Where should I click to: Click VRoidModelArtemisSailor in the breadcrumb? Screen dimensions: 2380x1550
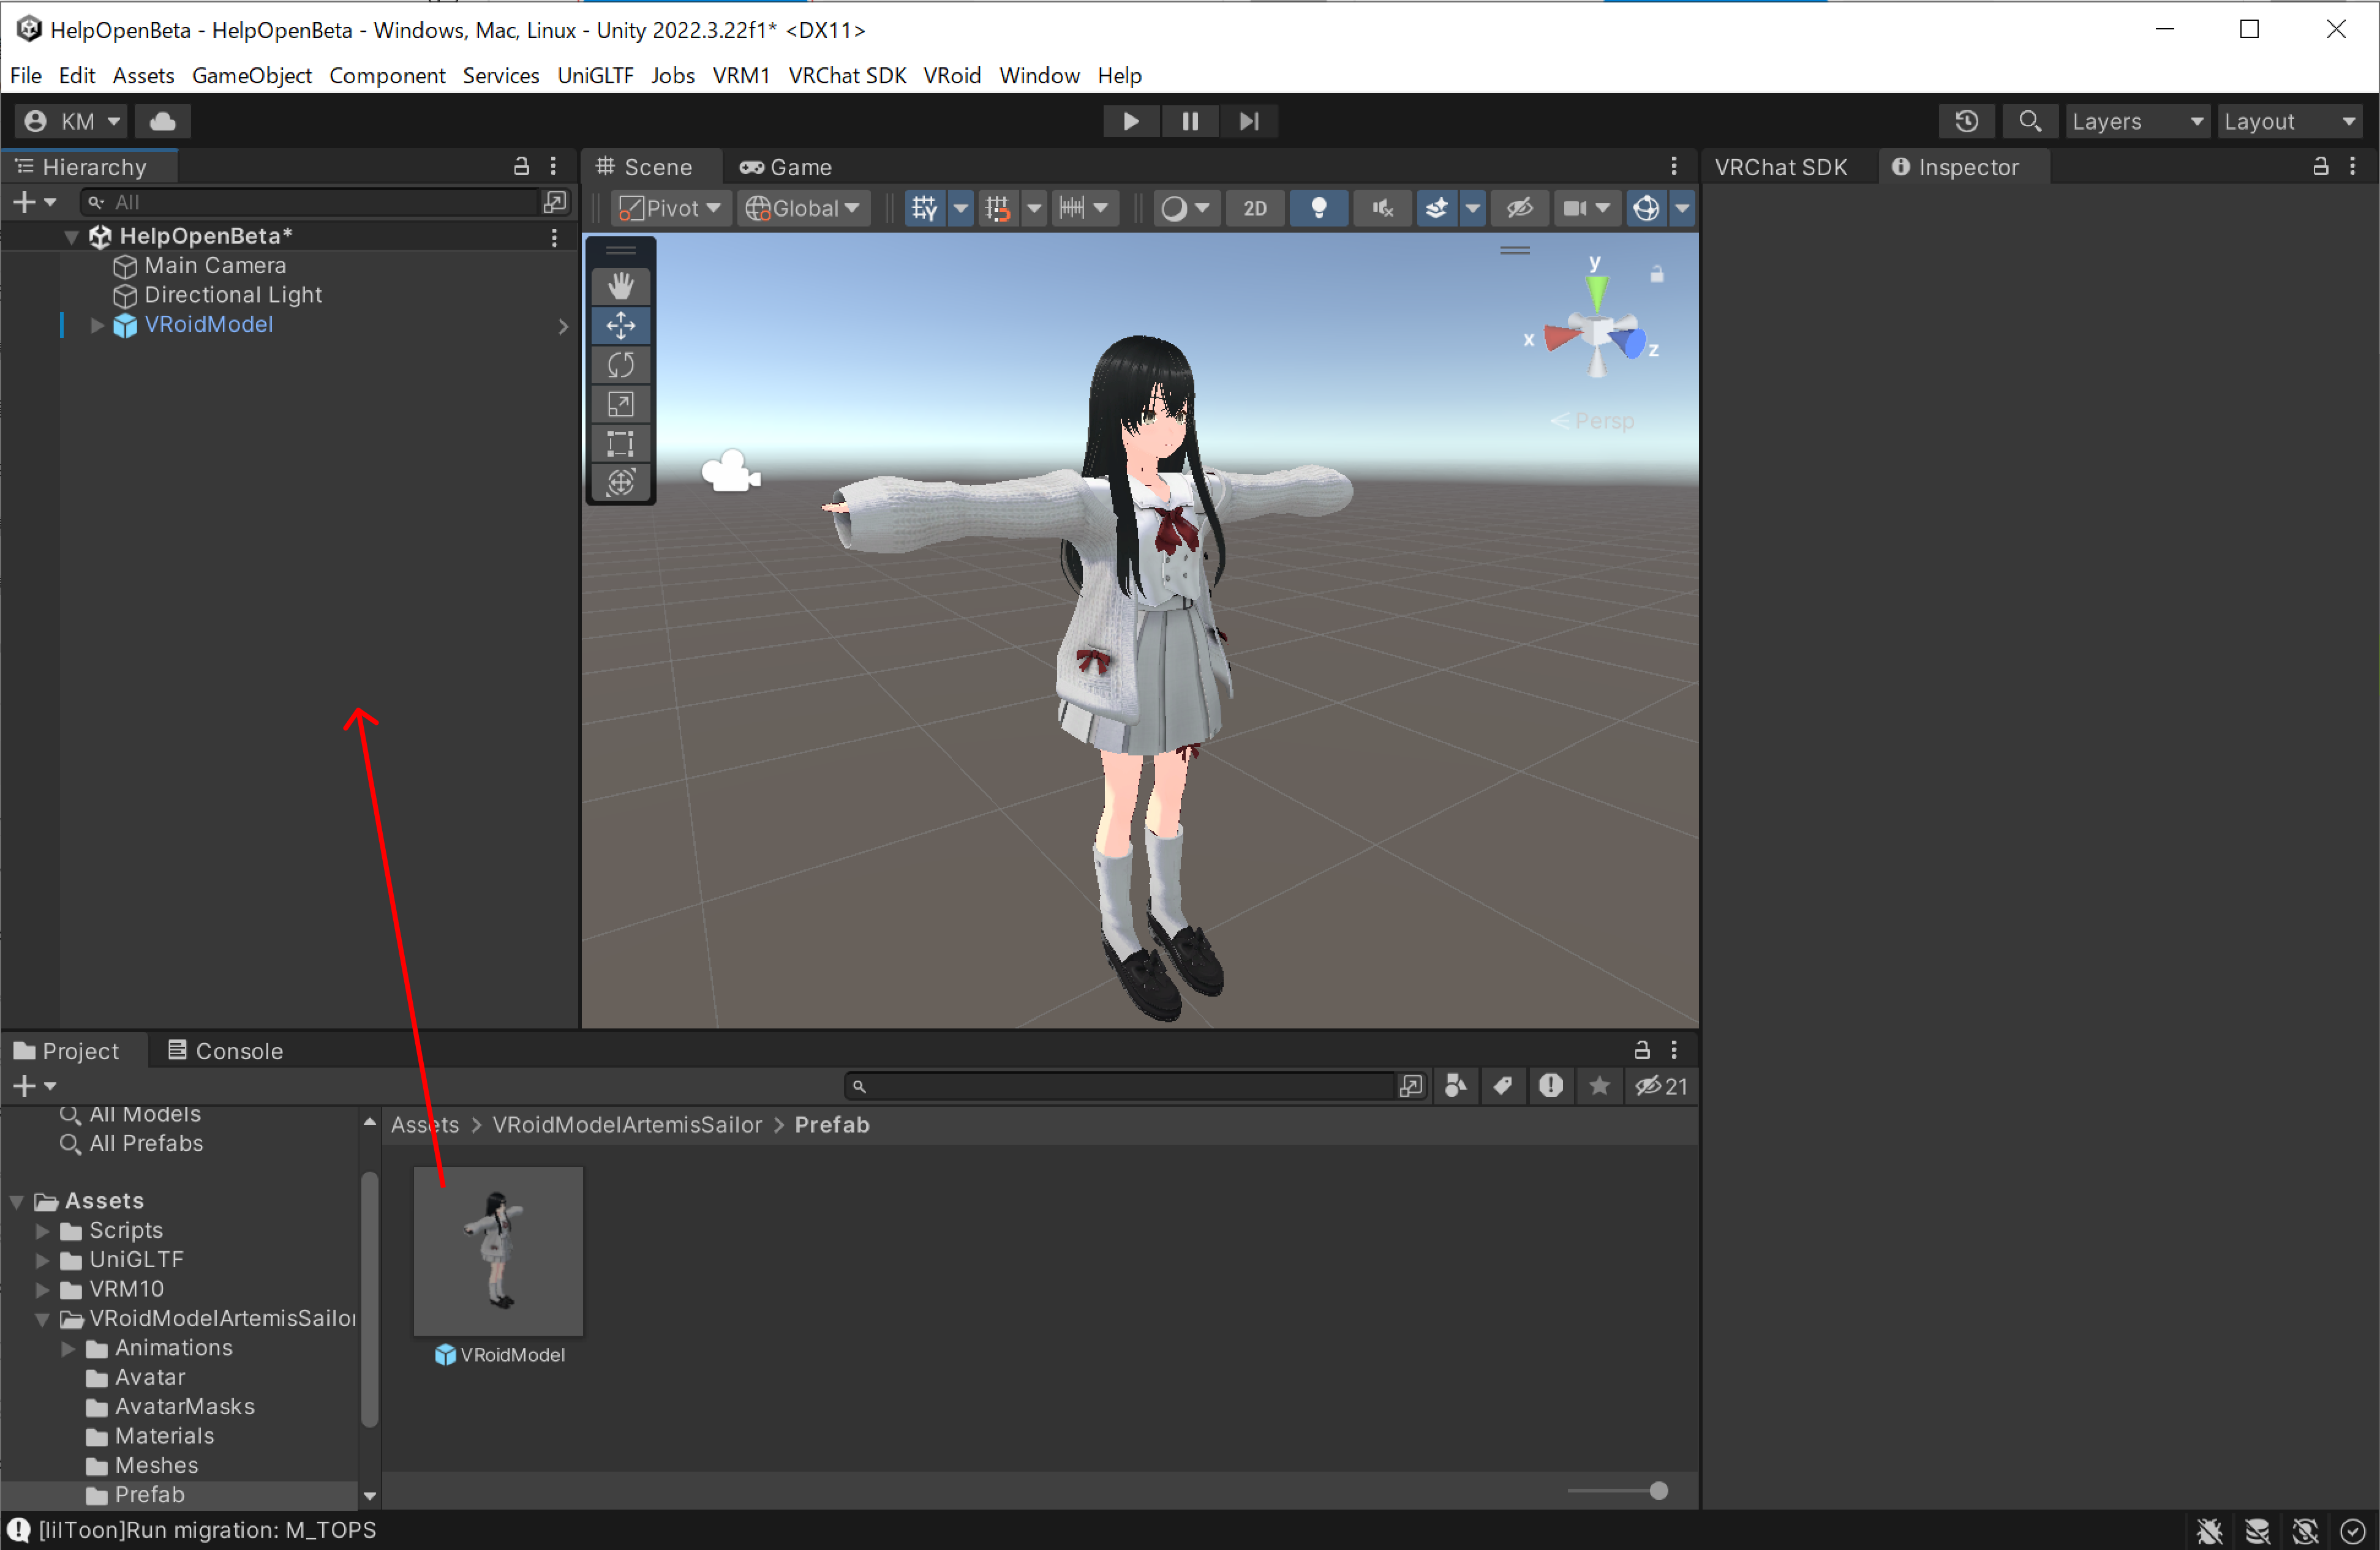[627, 1125]
